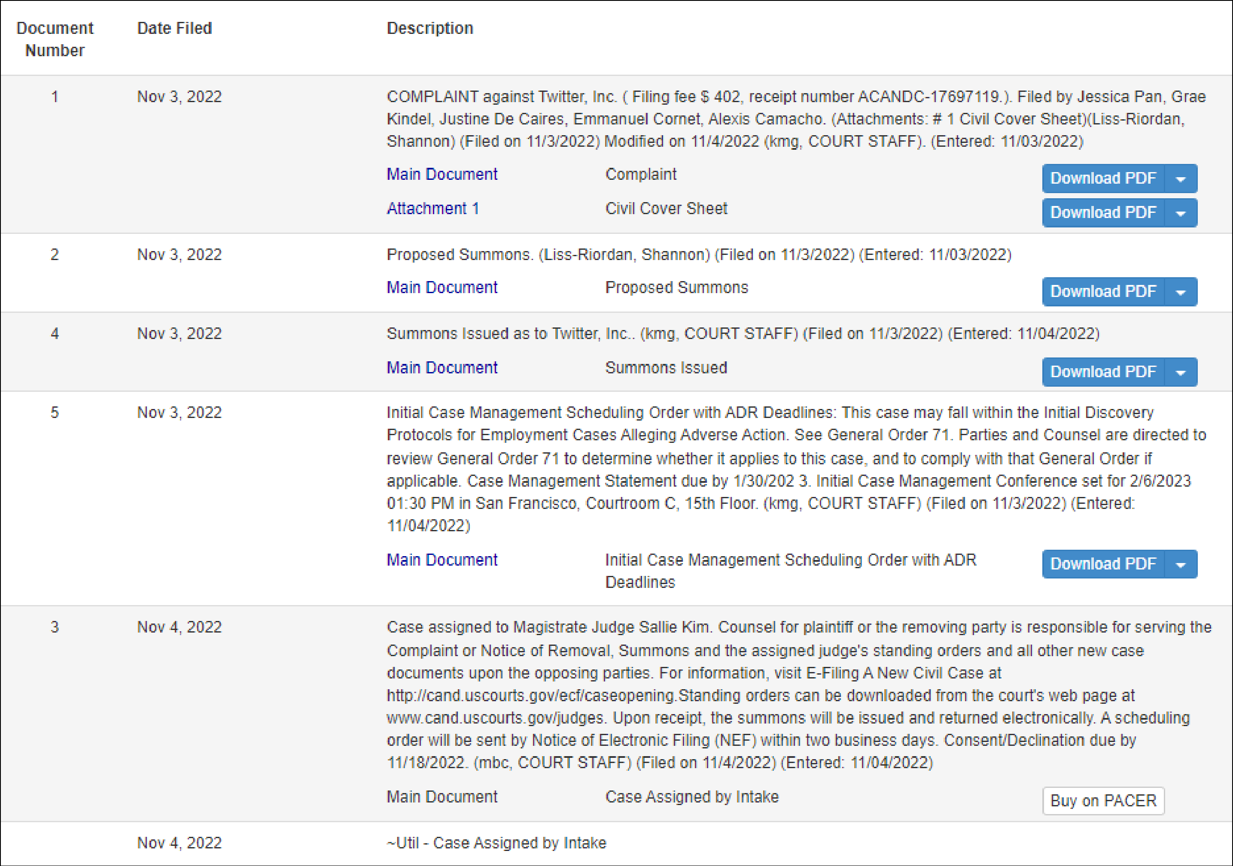This screenshot has height=866, width=1233.
Task: Download the Complaint PDF
Action: click(x=1102, y=178)
